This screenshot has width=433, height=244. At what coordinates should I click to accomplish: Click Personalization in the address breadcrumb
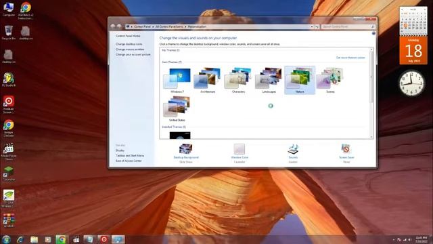[197, 27]
